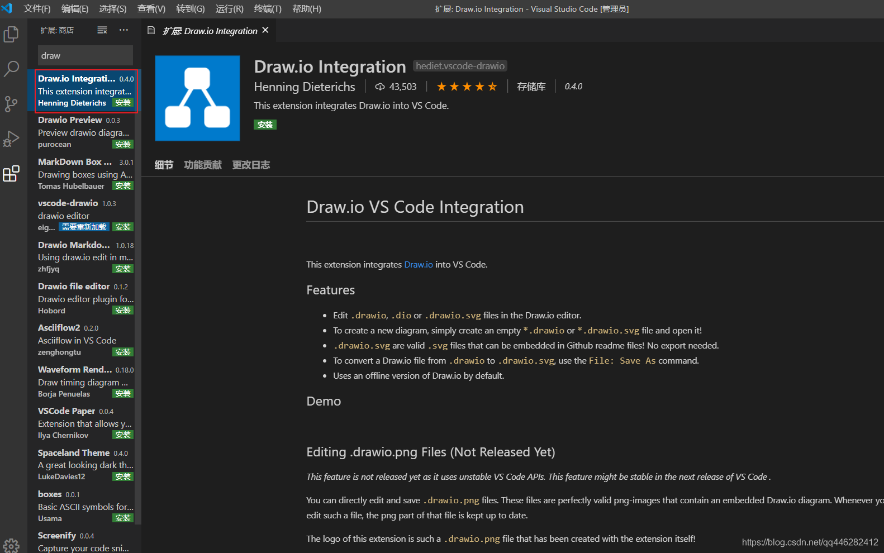Screen dimensions: 884x553
Task: Install the Waveform Render extension
Action: tap(123, 394)
